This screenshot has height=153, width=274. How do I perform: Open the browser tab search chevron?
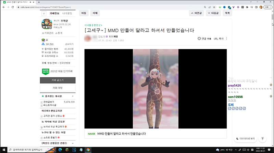pos(251,2)
